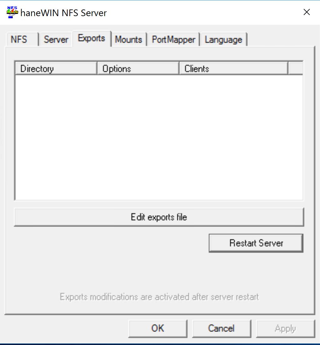Switch to the NFS tab
Viewport: 320px width, 345px height.
[x=22, y=39]
